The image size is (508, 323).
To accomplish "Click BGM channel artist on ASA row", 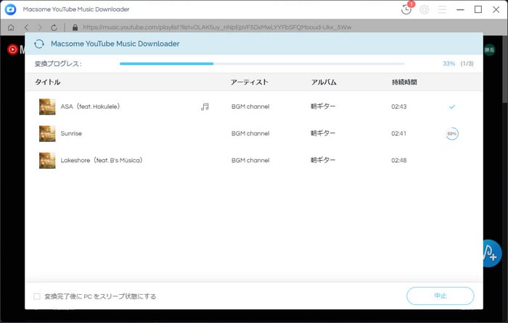I will click(250, 106).
